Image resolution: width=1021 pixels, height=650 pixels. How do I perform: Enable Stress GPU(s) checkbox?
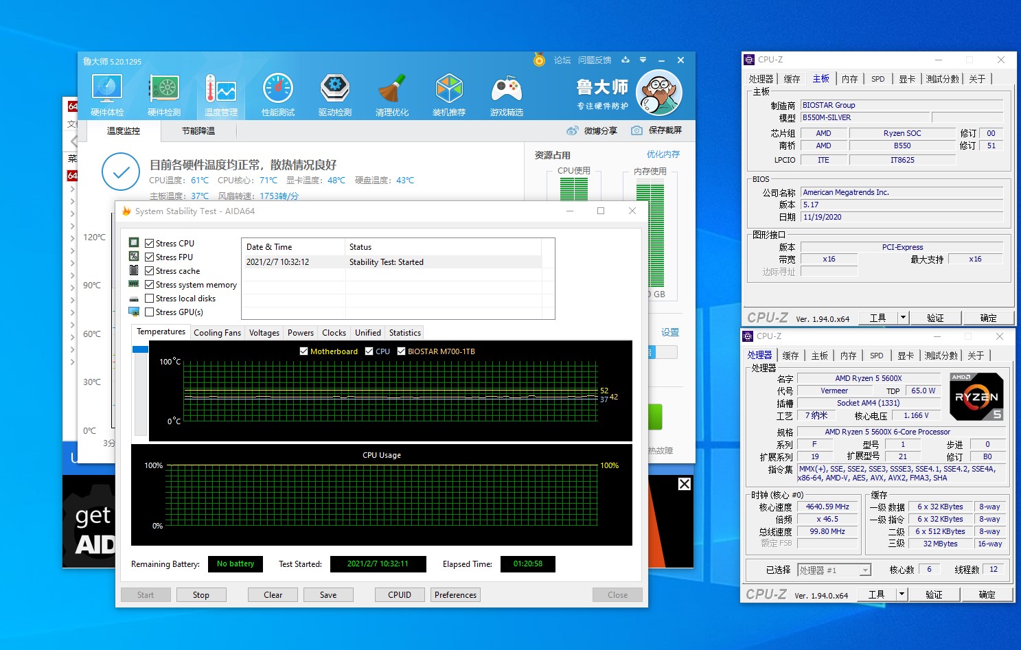click(x=149, y=312)
